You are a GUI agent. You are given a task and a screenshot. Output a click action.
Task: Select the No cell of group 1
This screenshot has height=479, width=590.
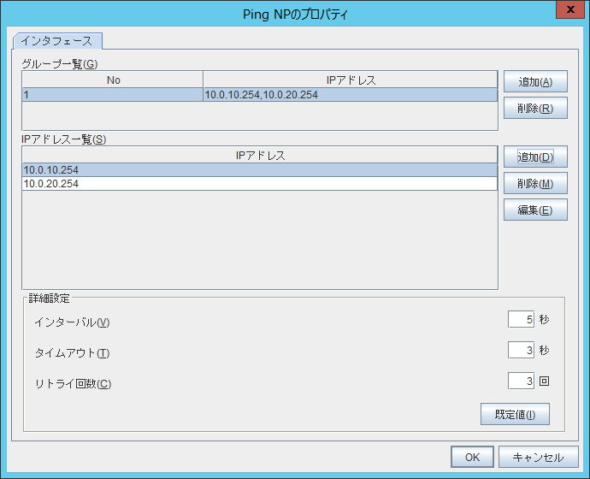pyautogui.click(x=113, y=95)
